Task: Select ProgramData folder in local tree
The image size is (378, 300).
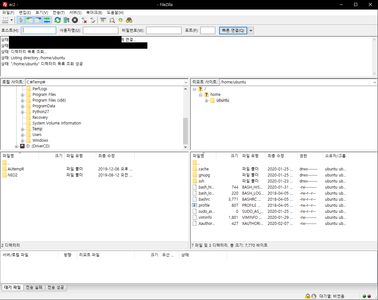Action: (44, 106)
